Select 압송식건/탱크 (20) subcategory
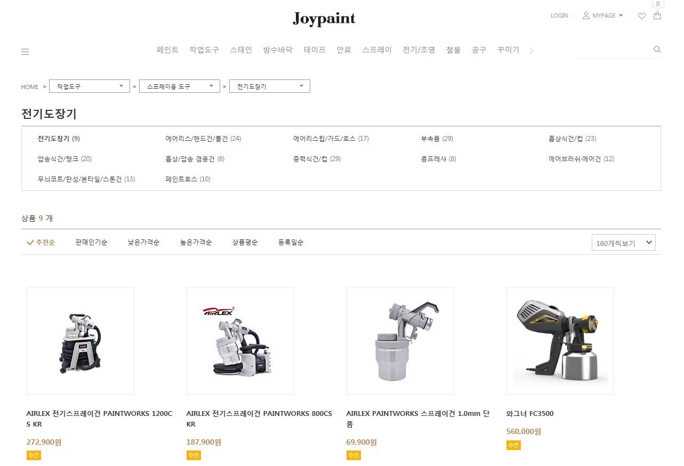The height and width of the screenshot is (466, 684). pyautogui.click(x=65, y=159)
